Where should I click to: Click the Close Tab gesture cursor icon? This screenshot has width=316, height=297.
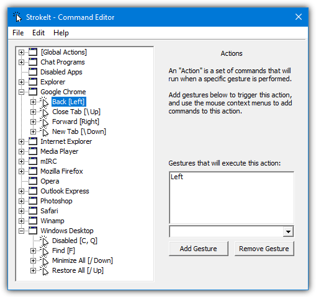pyautogui.click(x=44, y=112)
